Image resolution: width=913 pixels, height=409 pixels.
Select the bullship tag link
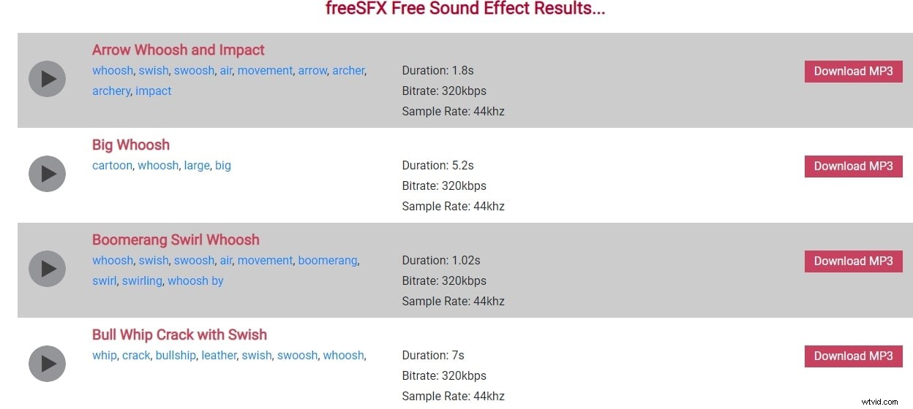tap(176, 356)
